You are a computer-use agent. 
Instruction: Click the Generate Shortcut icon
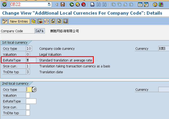(146, 5)
